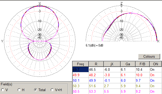Screen dimensions: 162x94
Task: Click the 9.7 front-to-back value
Action: point(138,80)
